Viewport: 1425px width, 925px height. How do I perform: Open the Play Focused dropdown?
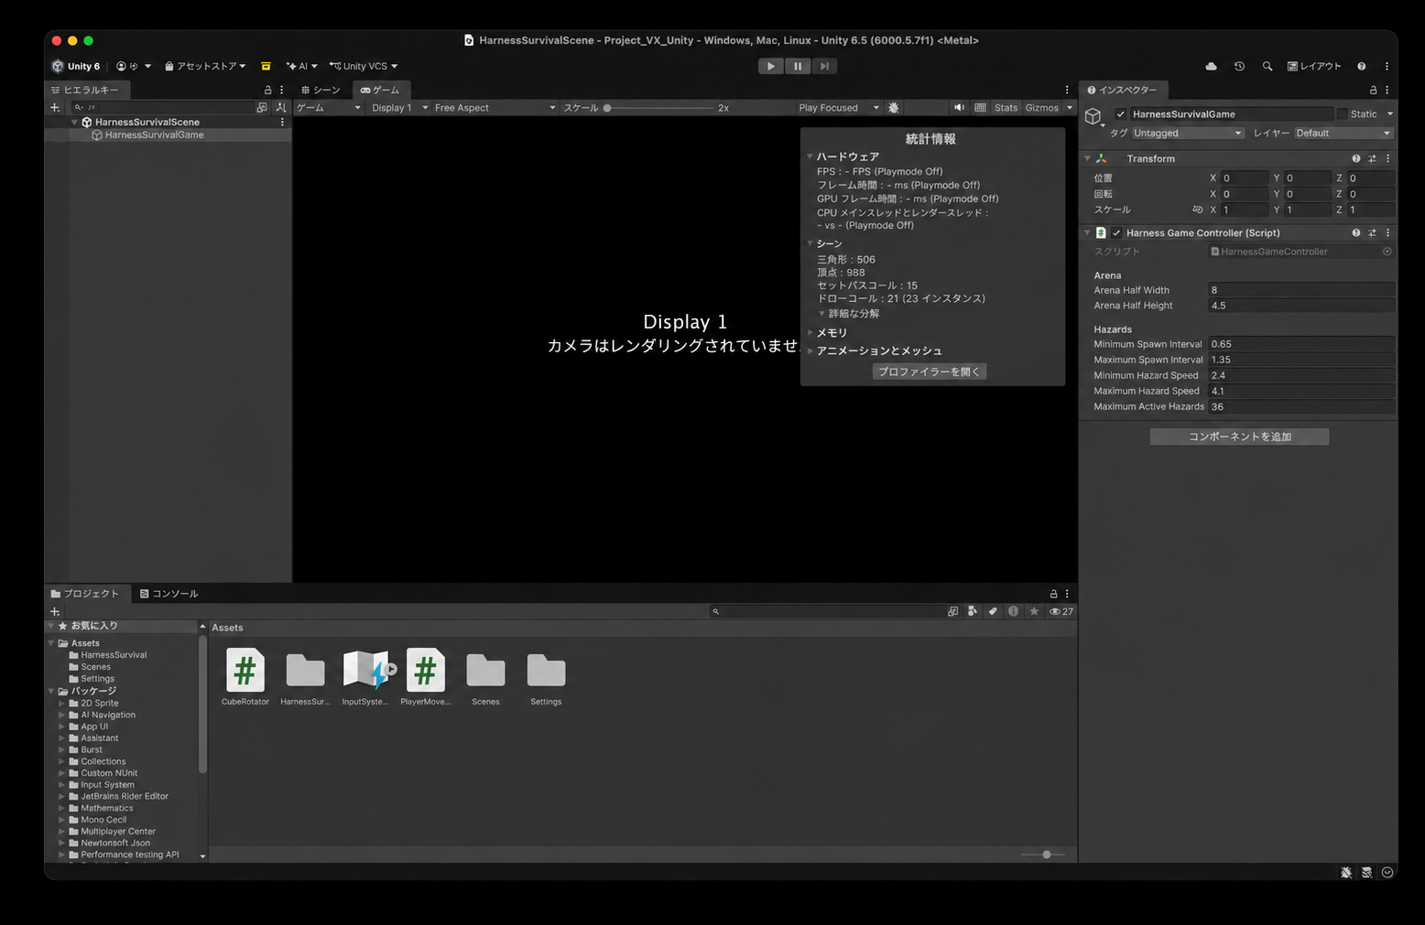(838, 107)
